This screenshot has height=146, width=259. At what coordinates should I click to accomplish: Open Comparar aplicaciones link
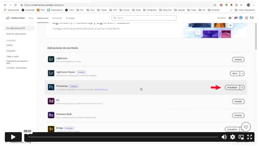click(16, 68)
